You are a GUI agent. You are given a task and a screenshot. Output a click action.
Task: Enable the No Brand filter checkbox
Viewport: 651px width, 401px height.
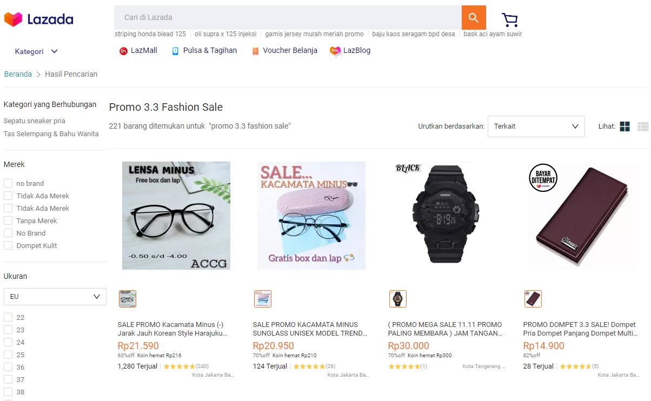pos(8,233)
